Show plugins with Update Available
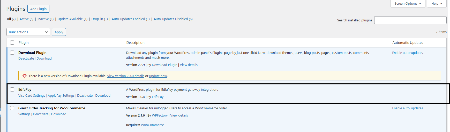The height and width of the screenshot is (132, 450). pyautogui.click(x=70, y=19)
